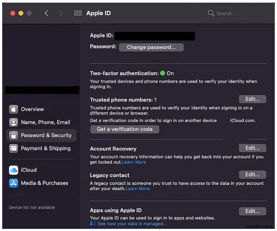Open Payment & Shipping settings
Screen dimensions: 277x231
click(x=41, y=148)
